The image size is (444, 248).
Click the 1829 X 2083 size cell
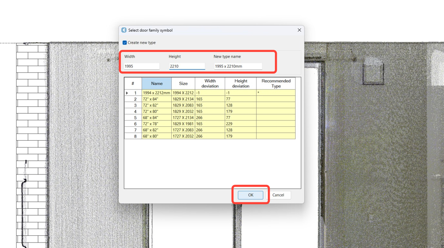click(183, 105)
